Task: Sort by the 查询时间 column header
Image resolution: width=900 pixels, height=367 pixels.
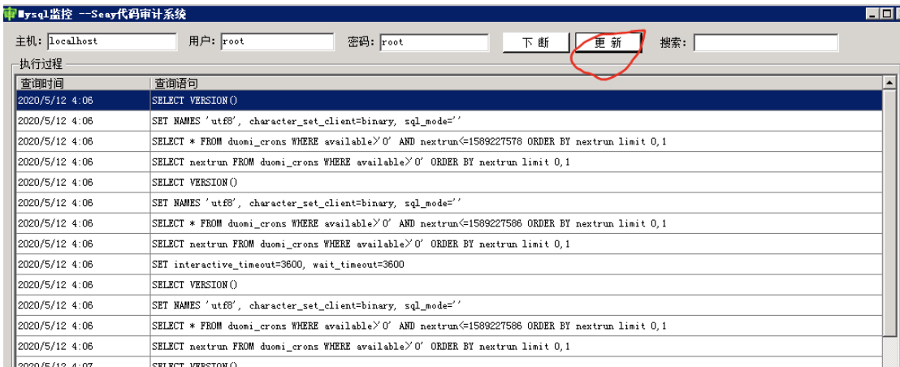Action: [83, 84]
